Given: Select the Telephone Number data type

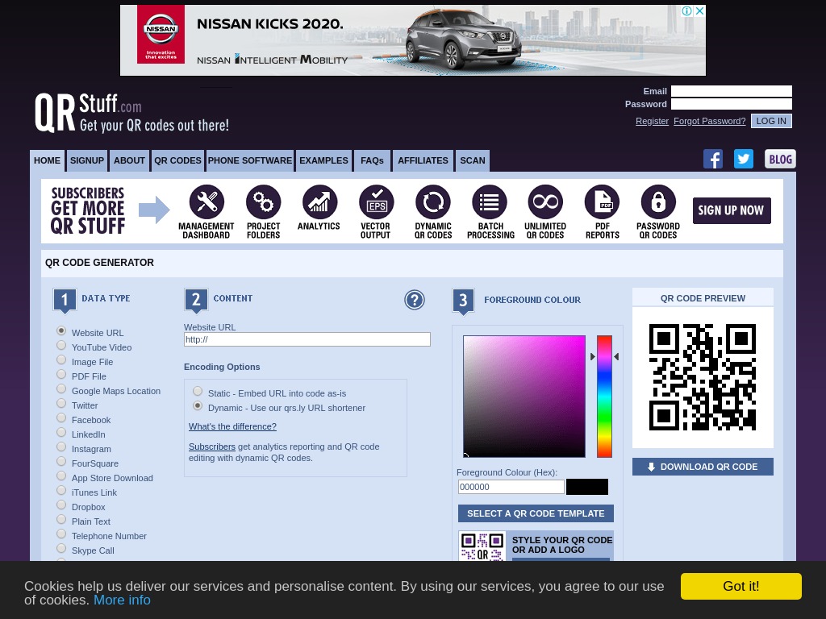Looking at the screenshot, I should coord(61,534).
